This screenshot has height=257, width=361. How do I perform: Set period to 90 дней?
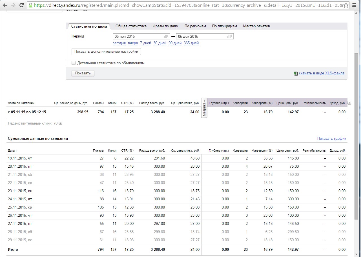coord(175,43)
